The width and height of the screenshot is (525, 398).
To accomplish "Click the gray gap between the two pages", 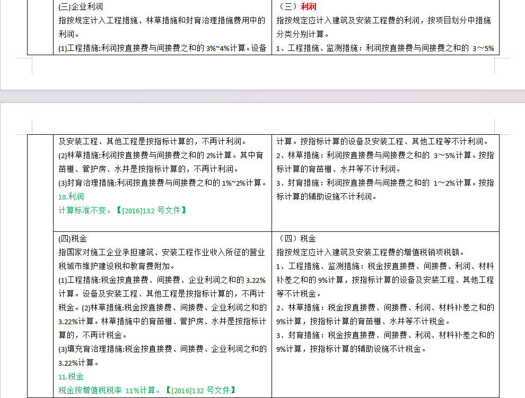I will pyautogui.click(x=262, y=96).
